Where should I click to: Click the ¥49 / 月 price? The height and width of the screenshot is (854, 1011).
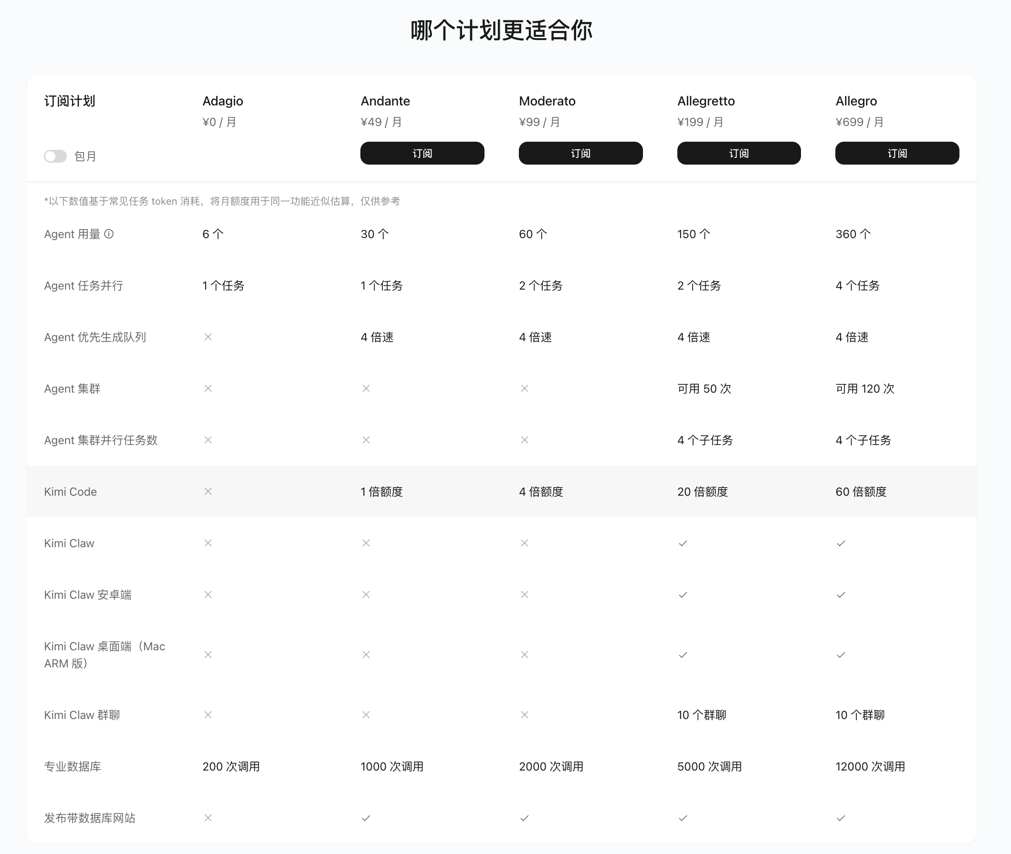pos(381,122)
